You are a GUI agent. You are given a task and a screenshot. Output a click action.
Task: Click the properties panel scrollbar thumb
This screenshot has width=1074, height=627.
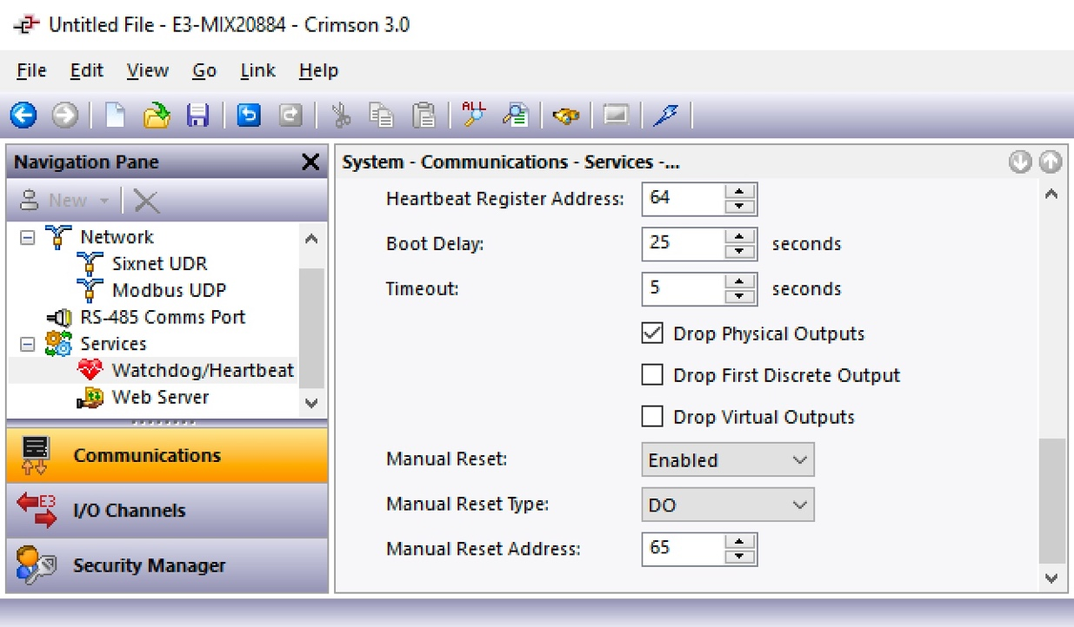1051,501
